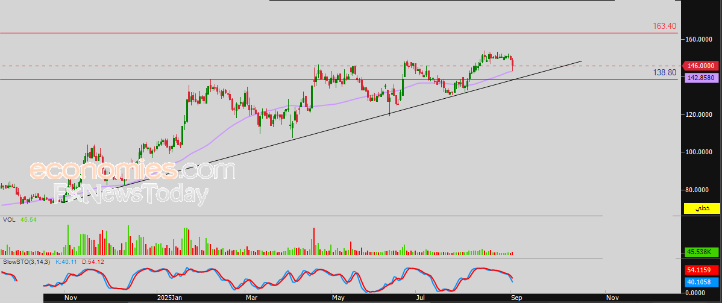
Task: Click the 45.54 volume value
Action: [x=29, y=220]
